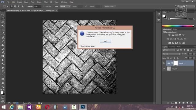Open the Image menu
The width and height of the screenshot is (196, 110).
coord(19,2)
